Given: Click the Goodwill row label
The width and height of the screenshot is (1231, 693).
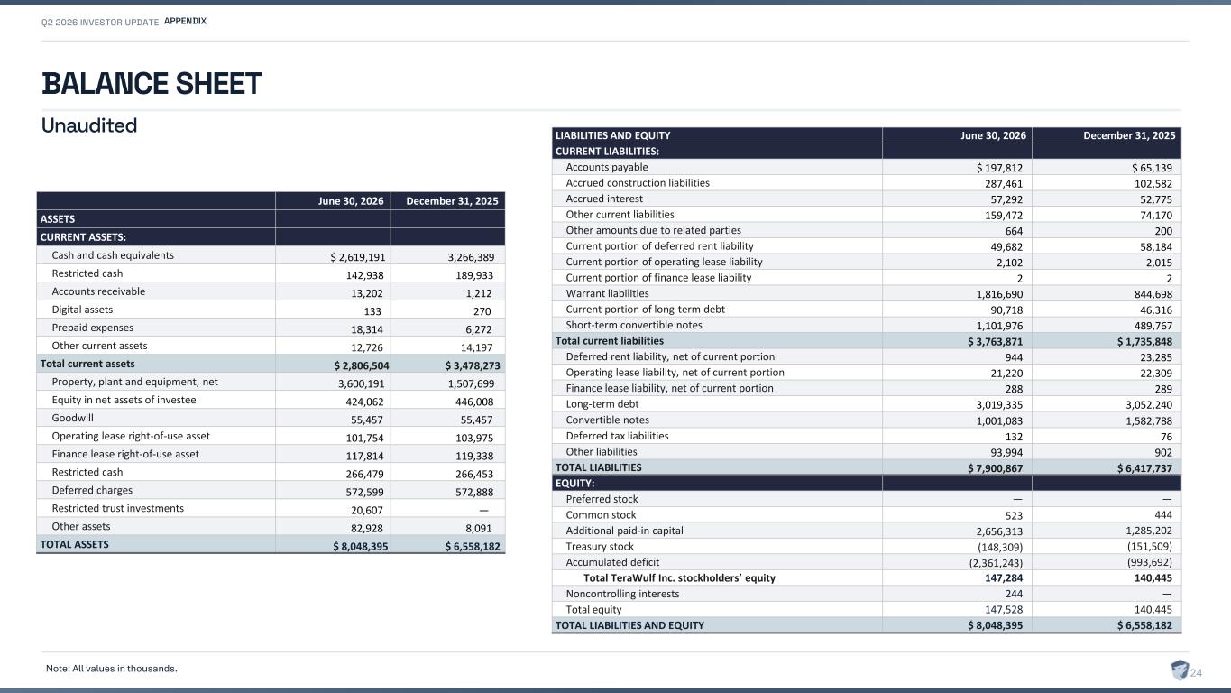Looking at the screenshot, I should [x=72, y=418].
